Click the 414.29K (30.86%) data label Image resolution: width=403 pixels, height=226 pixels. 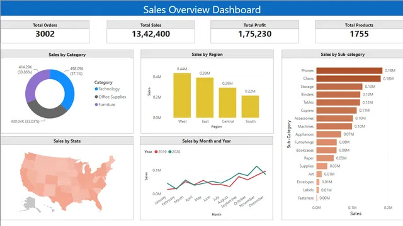[25, 70]
